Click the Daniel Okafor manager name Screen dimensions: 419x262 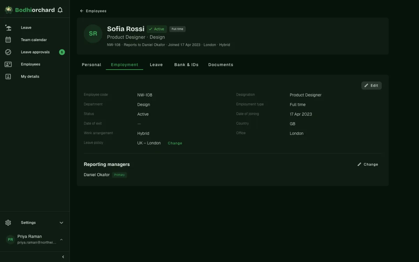tap(97, 175)
